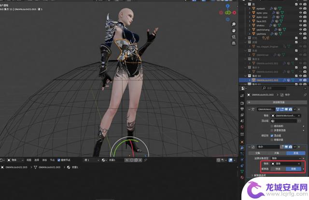The width and height of the screenshot is (309, 200).
Task: Open 添加 menu in node editor
Action: 44,160
